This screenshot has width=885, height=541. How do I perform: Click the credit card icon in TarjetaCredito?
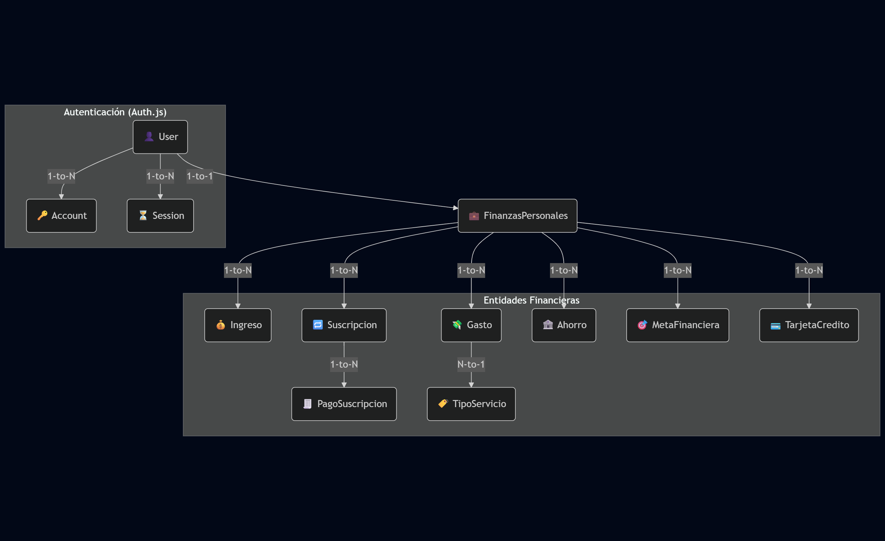(775, 326)
